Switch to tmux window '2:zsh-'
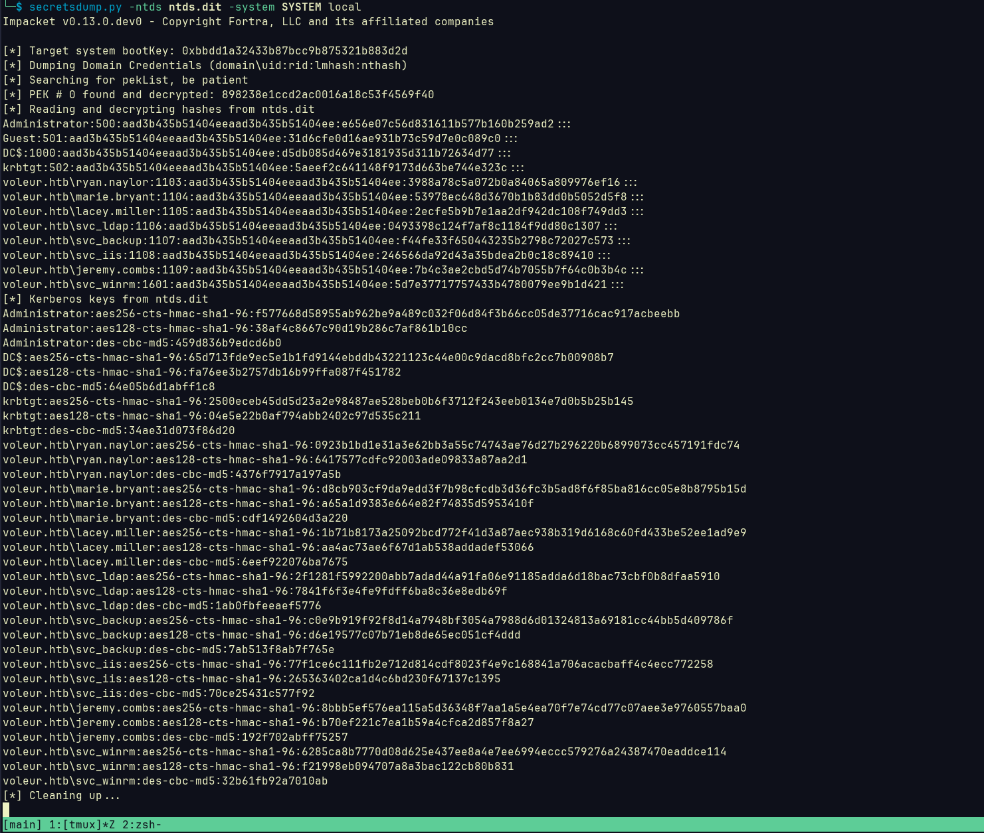The width and height of the screenshot is (984, 833). pyautogui.click(x=142, y=825)
